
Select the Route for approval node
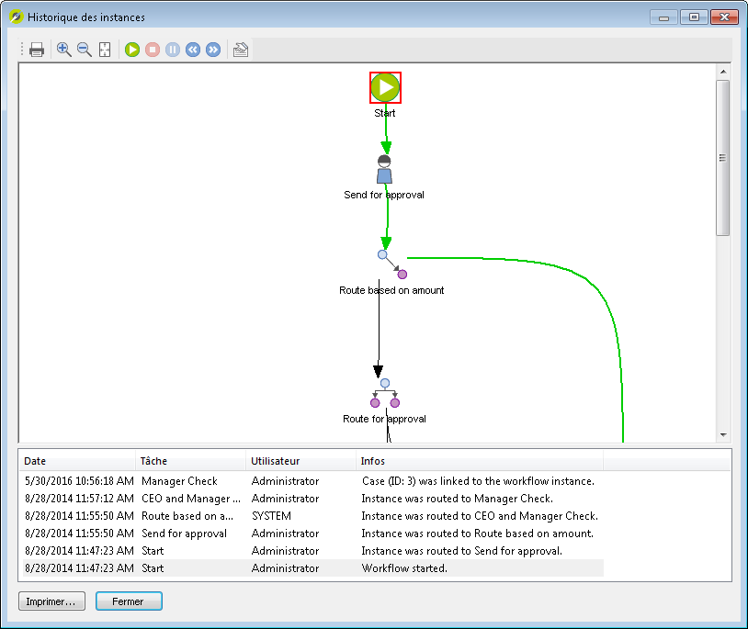click(385, 394)
